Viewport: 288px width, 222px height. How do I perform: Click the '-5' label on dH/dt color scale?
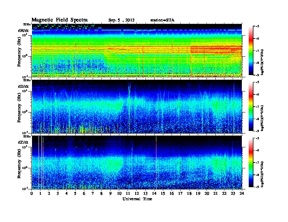tap(257, 26)
